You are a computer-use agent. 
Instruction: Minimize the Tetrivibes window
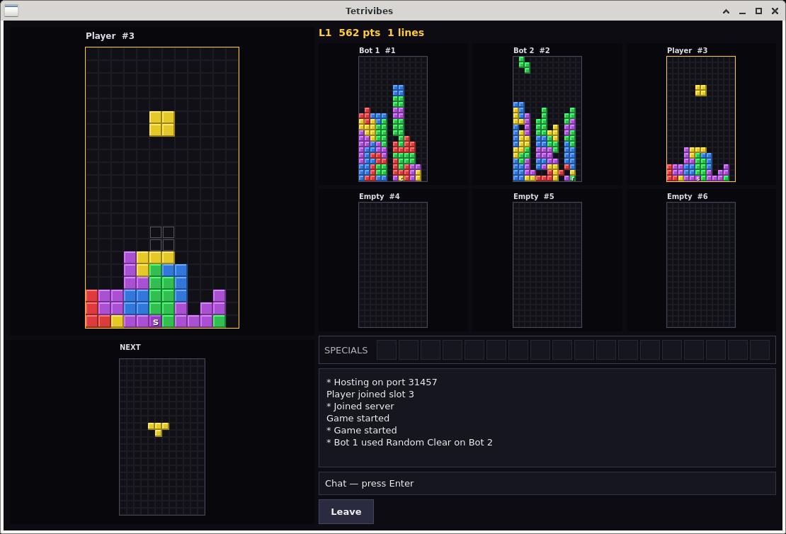[742, 11]
